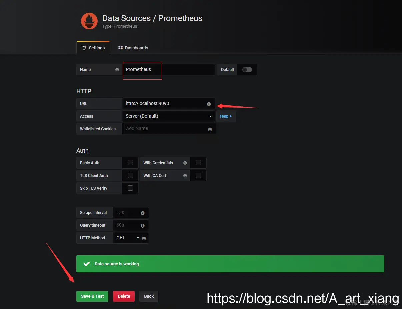Click the Save & Test button

pos(92,296)
